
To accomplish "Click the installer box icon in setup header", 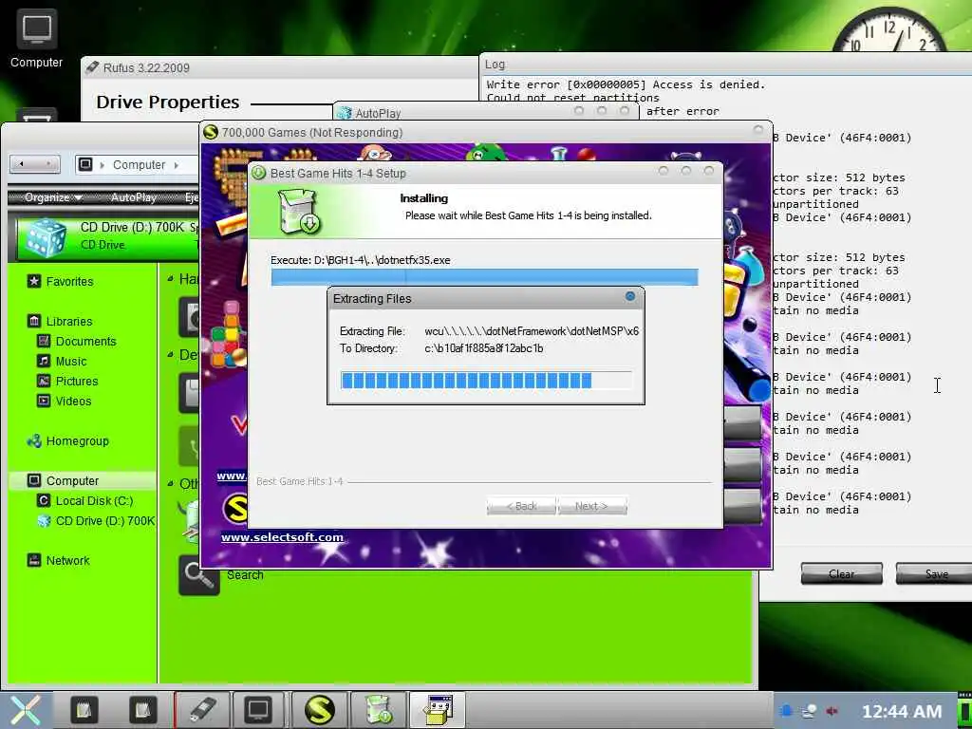I will [298, 212].
